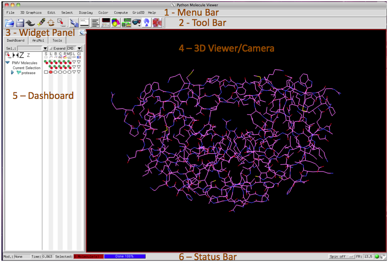Toggle the lines dot for Current Selection

coord(52,68)
